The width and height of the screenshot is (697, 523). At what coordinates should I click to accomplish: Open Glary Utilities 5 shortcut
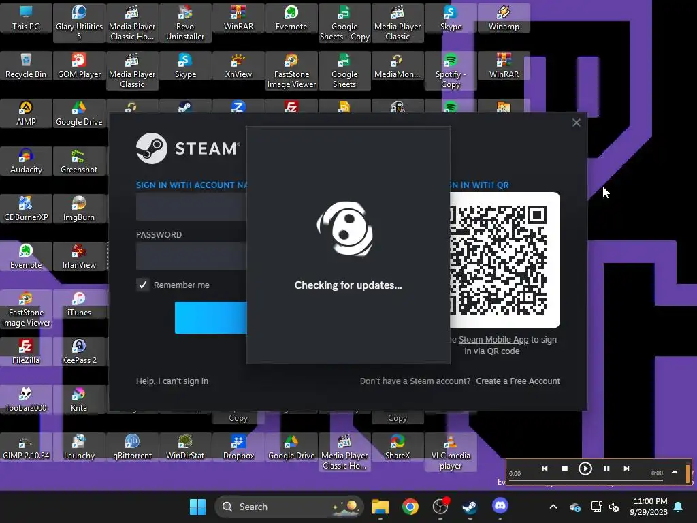coord(79,23)
